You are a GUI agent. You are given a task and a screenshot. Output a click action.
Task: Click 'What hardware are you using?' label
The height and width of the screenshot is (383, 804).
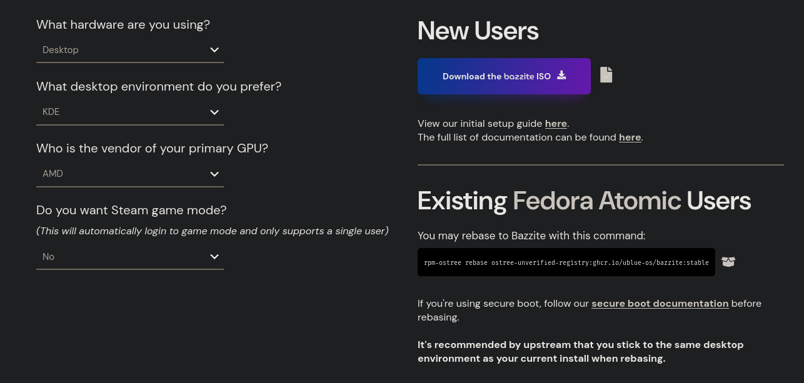pyautogui.click(x=123, y=25)
